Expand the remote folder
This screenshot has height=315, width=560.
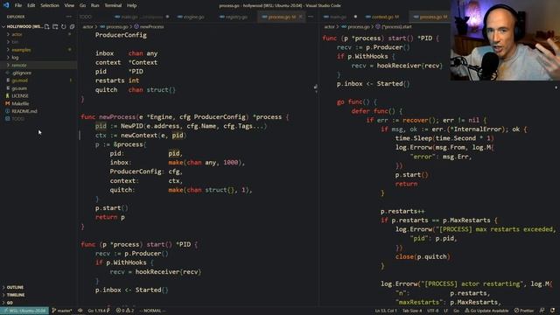click(x=38, y=66)
